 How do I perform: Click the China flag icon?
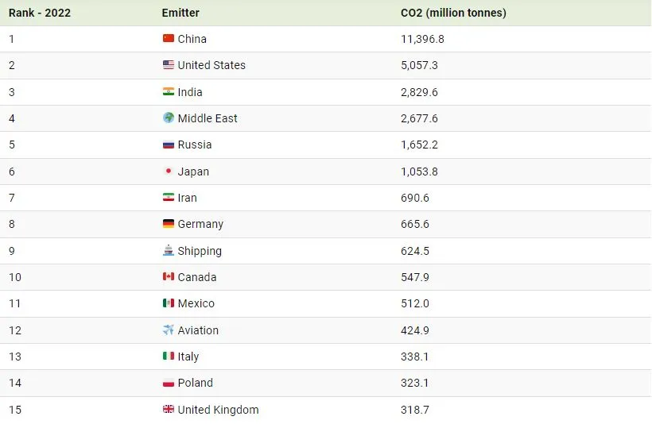pos(168,38)
